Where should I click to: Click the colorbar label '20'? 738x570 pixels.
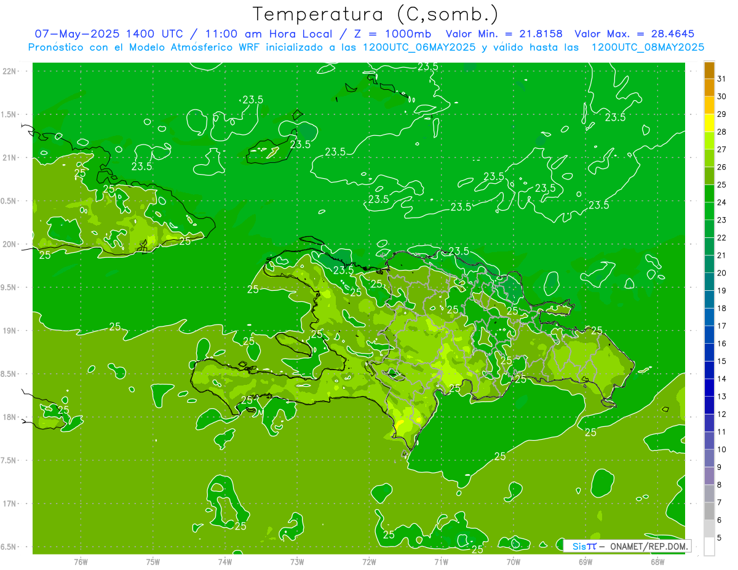(722, 273)
